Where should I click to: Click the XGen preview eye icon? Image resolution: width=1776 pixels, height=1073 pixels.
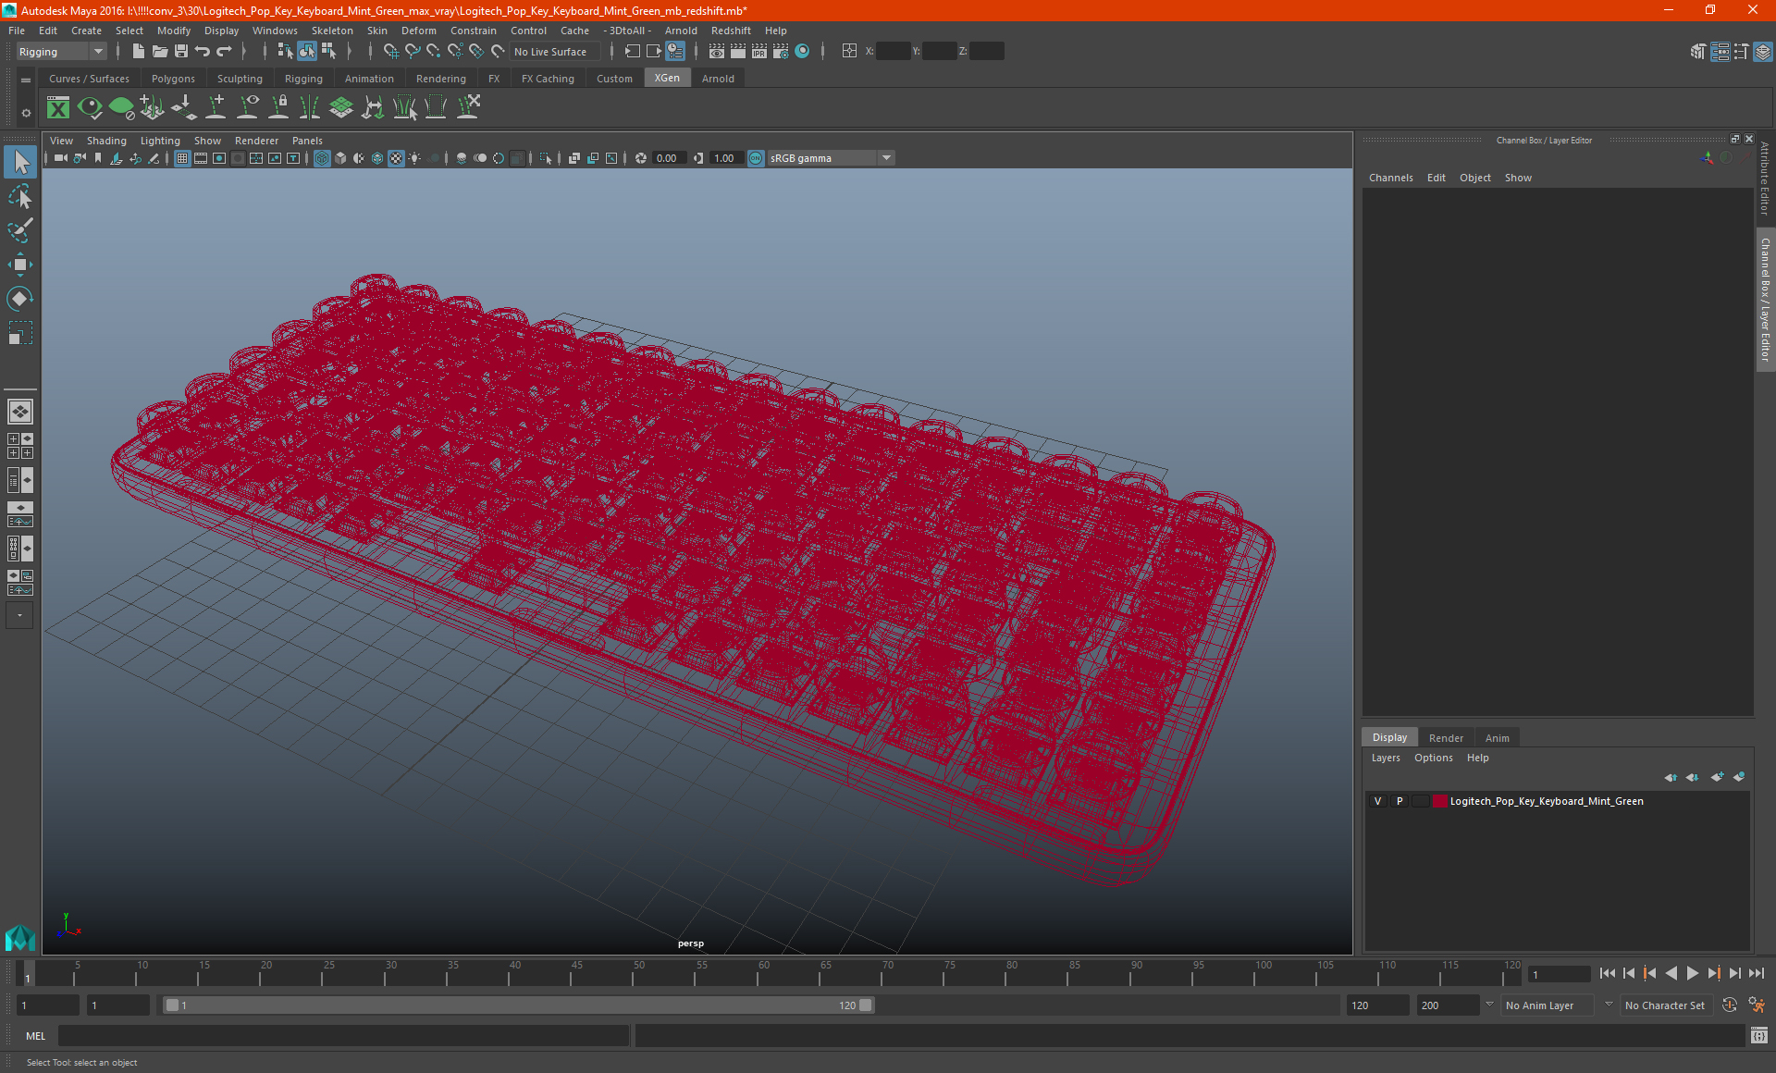coord(90,108)
